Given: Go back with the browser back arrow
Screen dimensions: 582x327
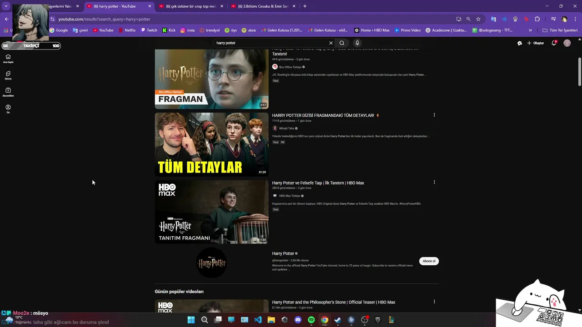Looking at the screenshot, I should click(x=6, y=19).
